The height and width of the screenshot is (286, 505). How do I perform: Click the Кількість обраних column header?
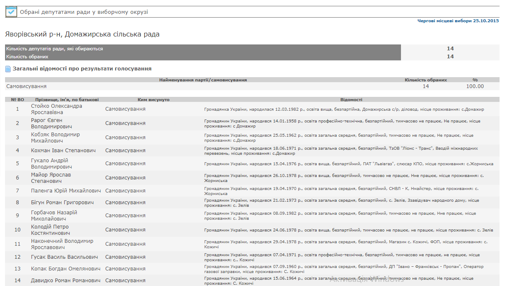coord(426,80)
